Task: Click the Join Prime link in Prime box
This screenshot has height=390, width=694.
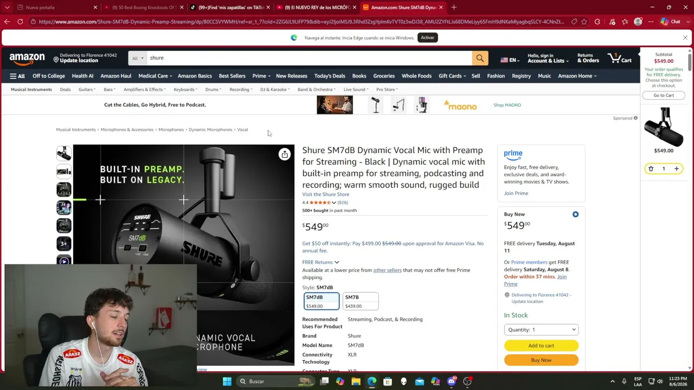Action: (516, 193)
